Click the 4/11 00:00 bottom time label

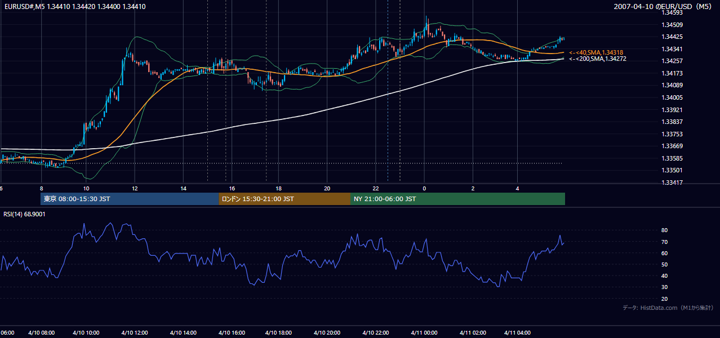(424, 333)
